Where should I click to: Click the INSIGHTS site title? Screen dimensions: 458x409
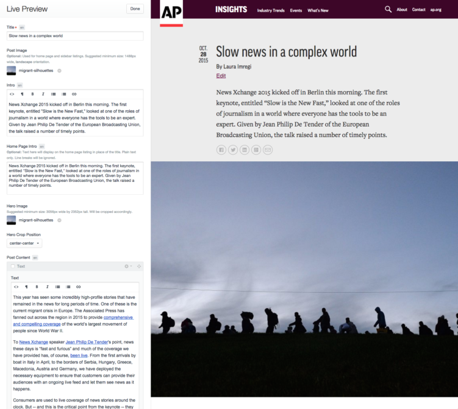tap(231, 10)
